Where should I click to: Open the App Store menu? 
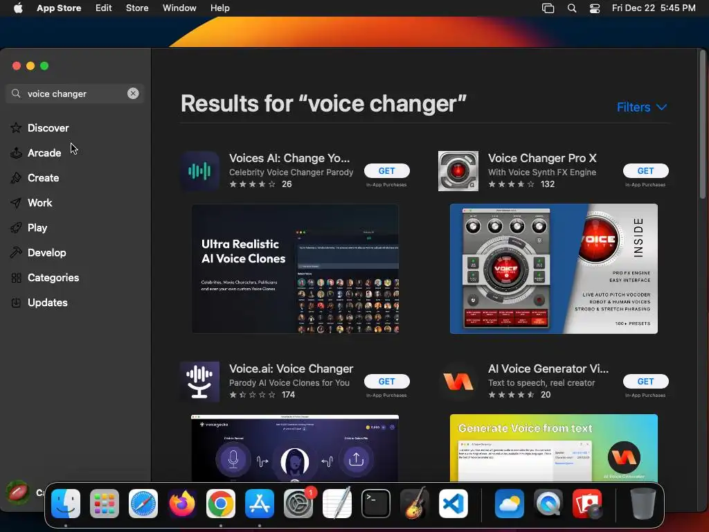point(59,8)
